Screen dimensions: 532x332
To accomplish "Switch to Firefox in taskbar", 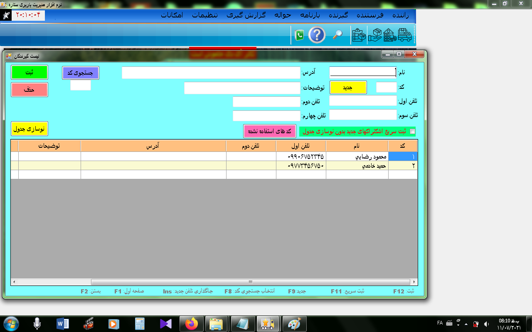I will tap(192, 323).
